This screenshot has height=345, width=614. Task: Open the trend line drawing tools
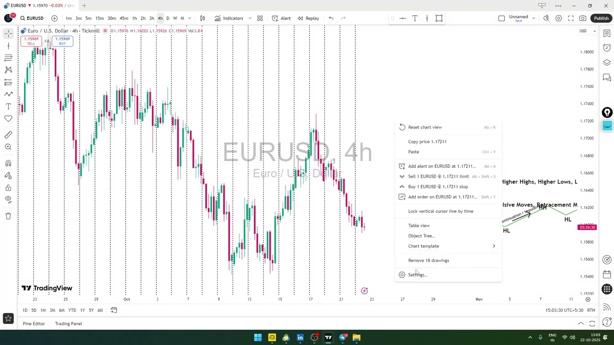coord(8,46)
